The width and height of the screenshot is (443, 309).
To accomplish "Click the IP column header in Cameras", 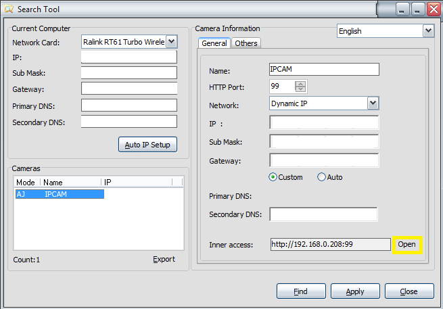I will [x=137, y=182].
